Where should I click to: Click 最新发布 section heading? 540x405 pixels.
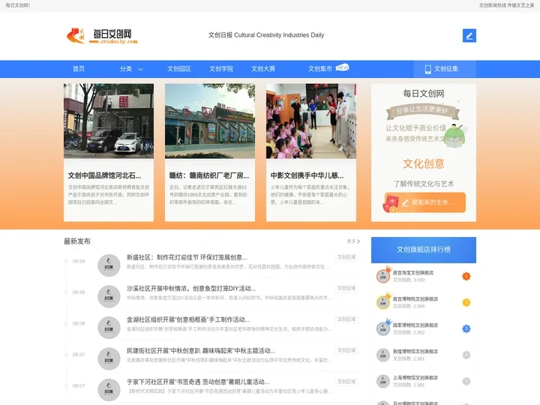click(x=77, y=241)
